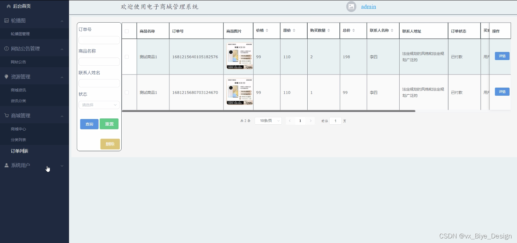517x243 pixels.
Task: Click the product image in the second row
Action: tap(239, 92)
